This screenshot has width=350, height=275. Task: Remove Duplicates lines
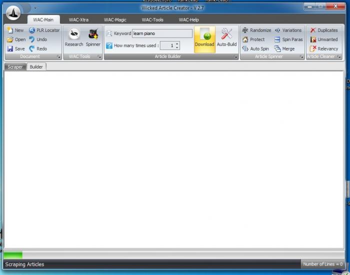click(324, 30)
